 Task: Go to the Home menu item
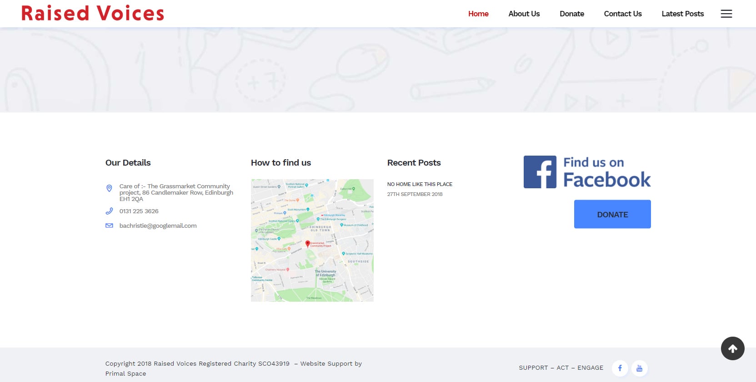click(478, 14)
